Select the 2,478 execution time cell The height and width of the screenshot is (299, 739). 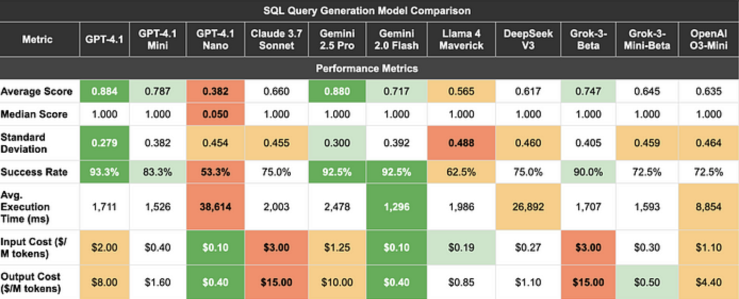[337, 206]
